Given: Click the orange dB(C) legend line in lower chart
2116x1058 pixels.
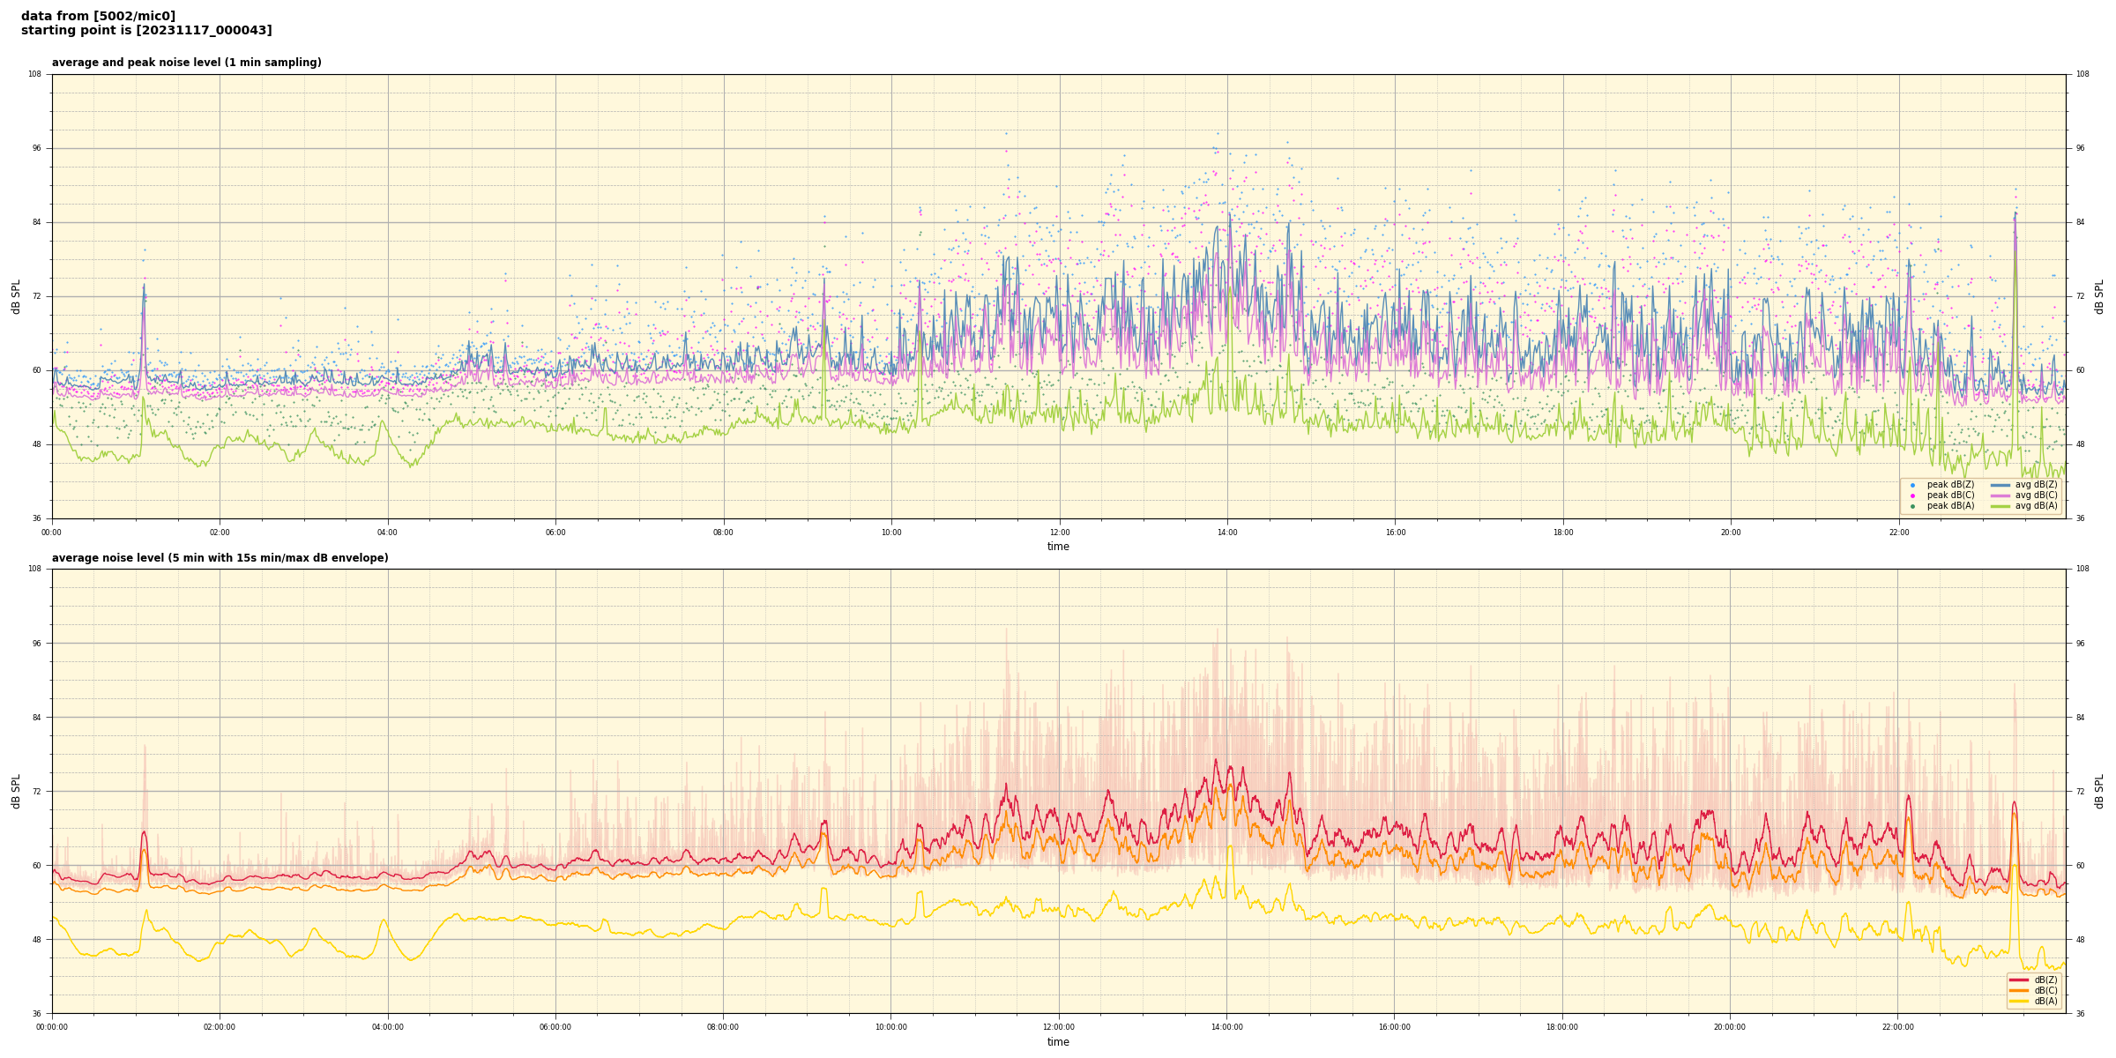Looking at the screenshot, I should (2019, 990).
